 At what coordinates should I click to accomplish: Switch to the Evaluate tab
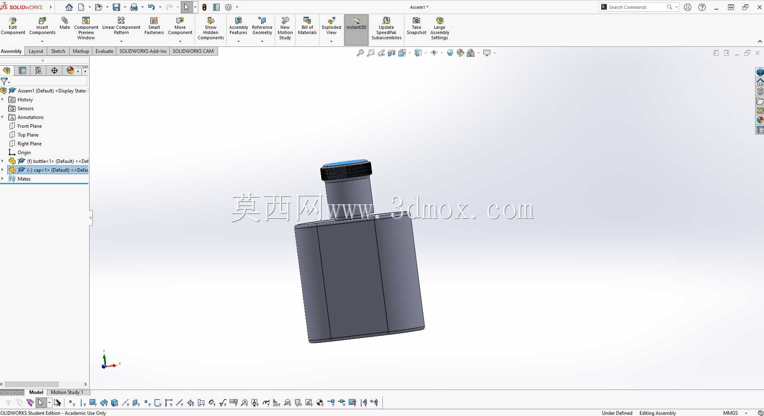point(104,51)
